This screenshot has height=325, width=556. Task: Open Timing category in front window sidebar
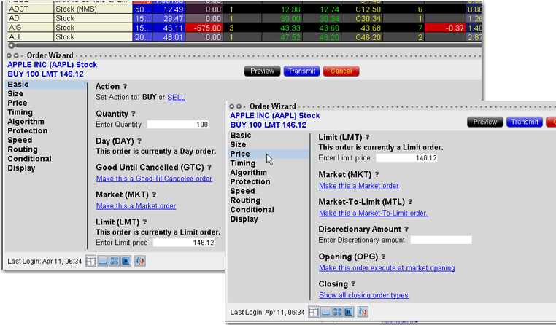pyautogui.click(x=243, y=162)
